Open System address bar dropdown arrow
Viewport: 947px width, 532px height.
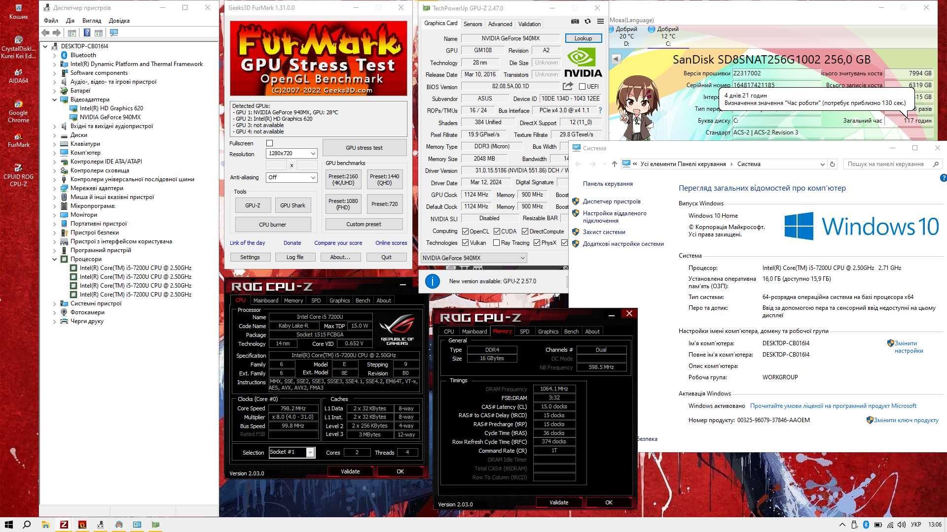(x=822, y=164)
